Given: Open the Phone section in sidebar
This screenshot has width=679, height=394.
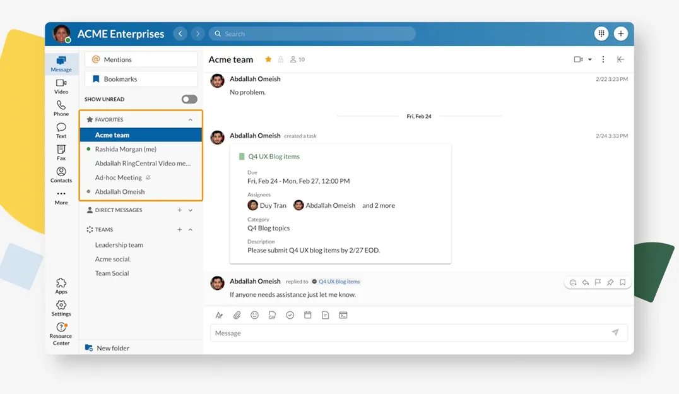Looking at the screenshot, I should [x=61, y=108].
